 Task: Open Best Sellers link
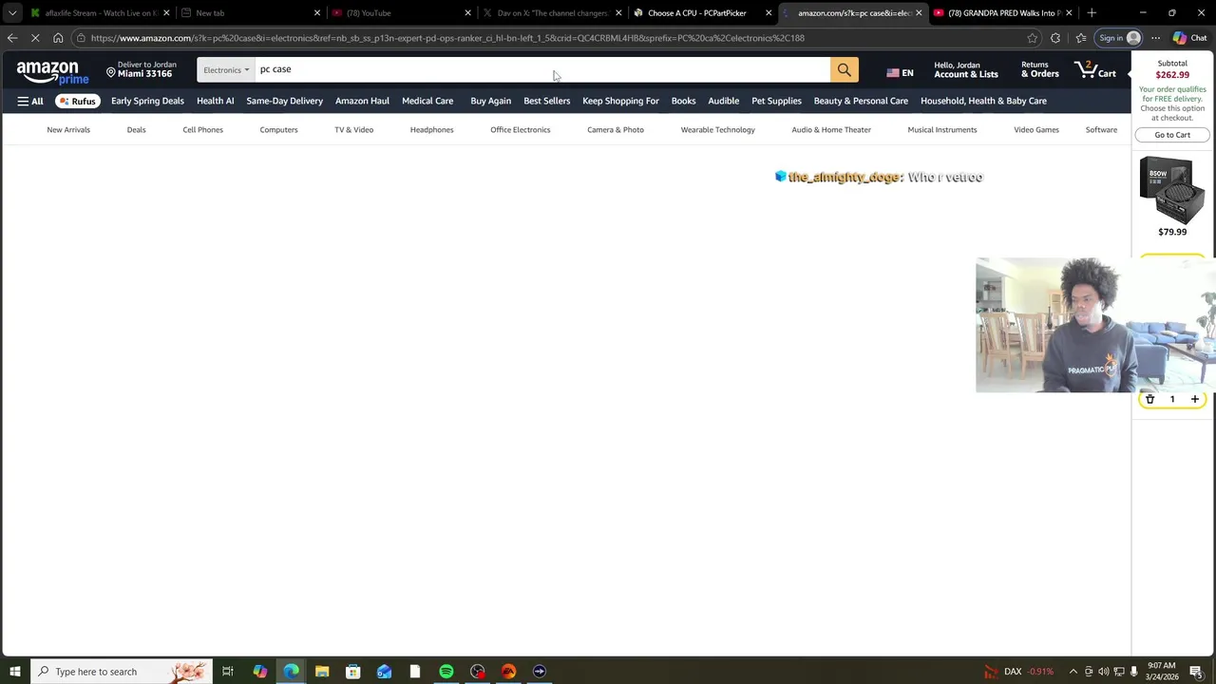(546, 101)
